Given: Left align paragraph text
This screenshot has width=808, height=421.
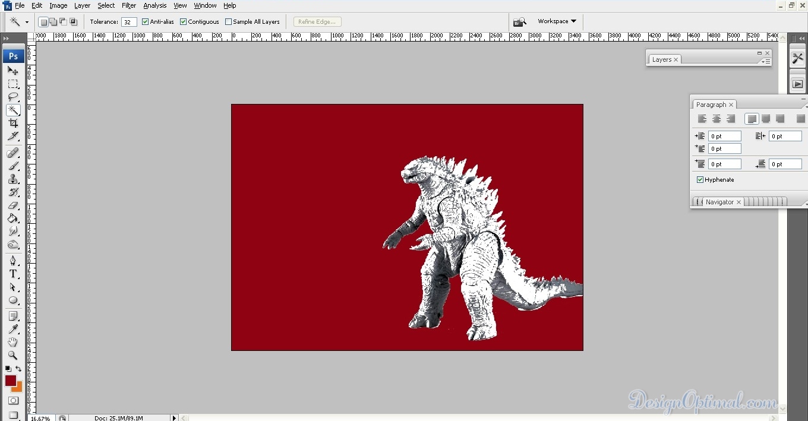Looking at the screenshot, I should click(x=702, y=119).
